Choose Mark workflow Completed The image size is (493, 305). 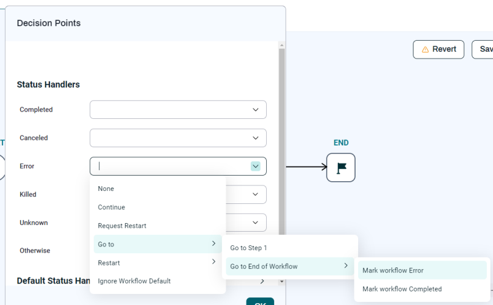pos(402,288)
